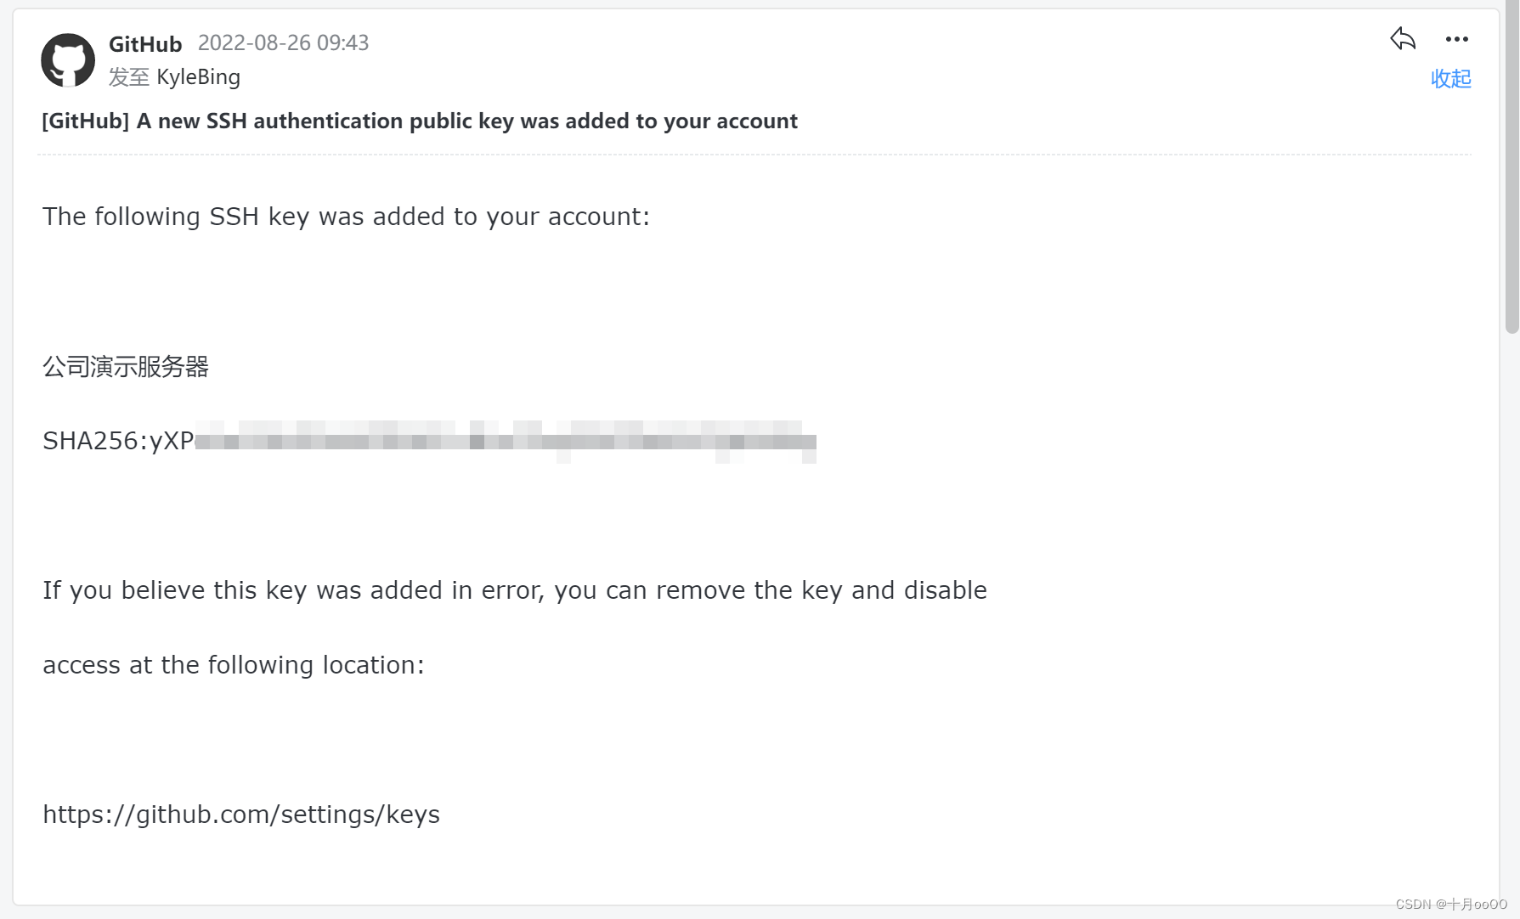Select the sender name GitHub

(145, 44)
